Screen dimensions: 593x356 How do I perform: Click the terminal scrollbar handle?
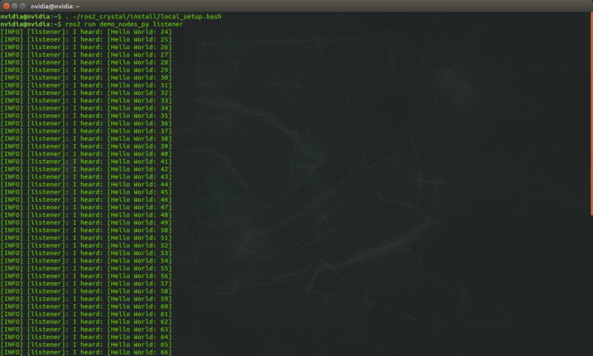(x=591, y=114)
